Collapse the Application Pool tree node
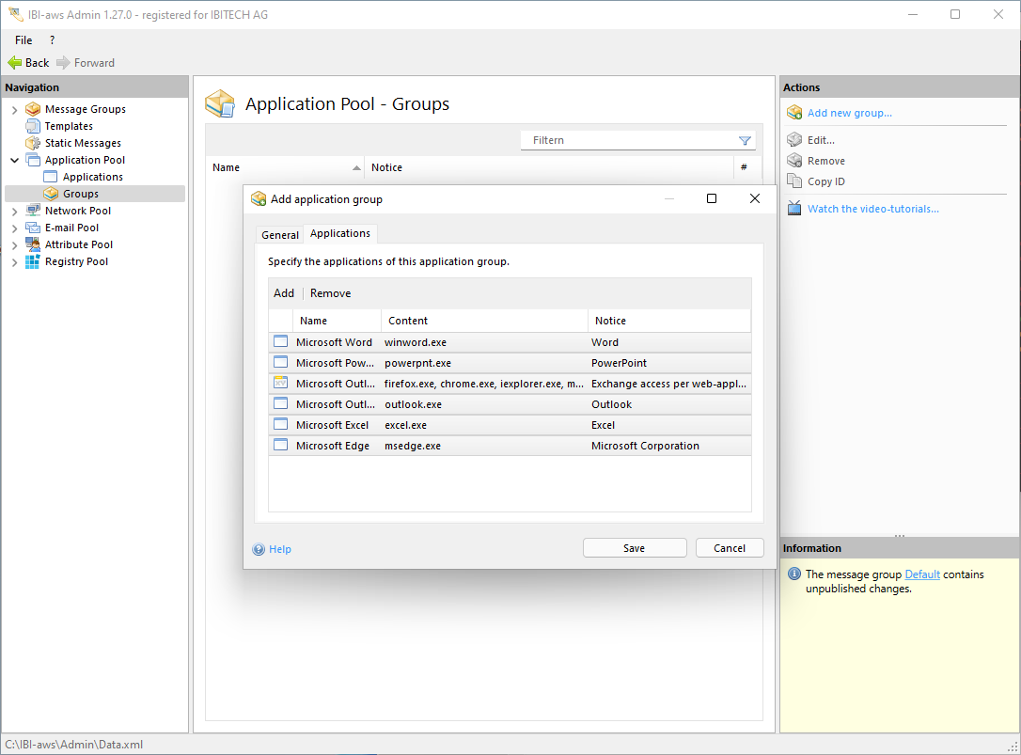Viewport: 1021px width, 755px height. [x=14, y=161]
